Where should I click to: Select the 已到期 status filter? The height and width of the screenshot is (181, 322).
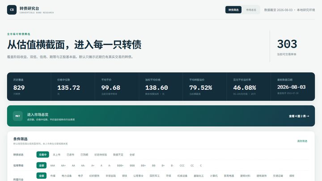point(84,155)
